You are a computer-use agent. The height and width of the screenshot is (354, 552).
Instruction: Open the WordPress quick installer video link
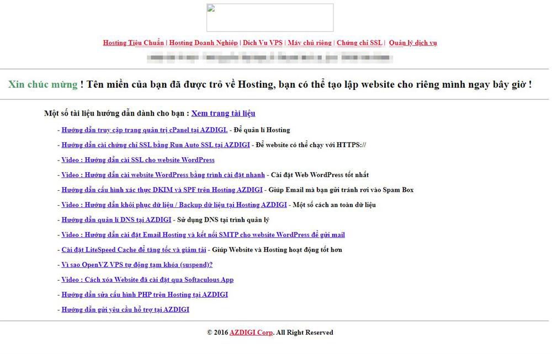click(163, 175)
